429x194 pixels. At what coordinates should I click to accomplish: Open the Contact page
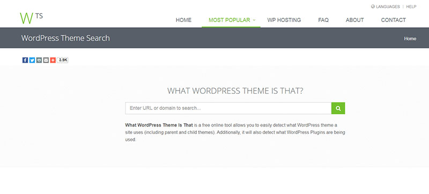[x=394, y=20]
